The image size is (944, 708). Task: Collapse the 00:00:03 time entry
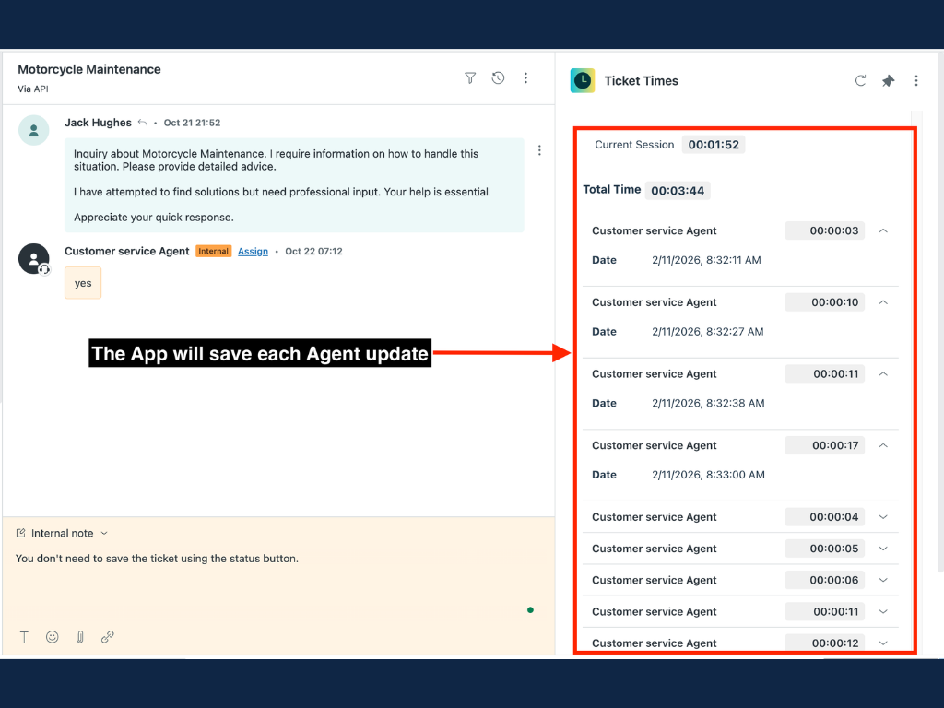(883, 230)
